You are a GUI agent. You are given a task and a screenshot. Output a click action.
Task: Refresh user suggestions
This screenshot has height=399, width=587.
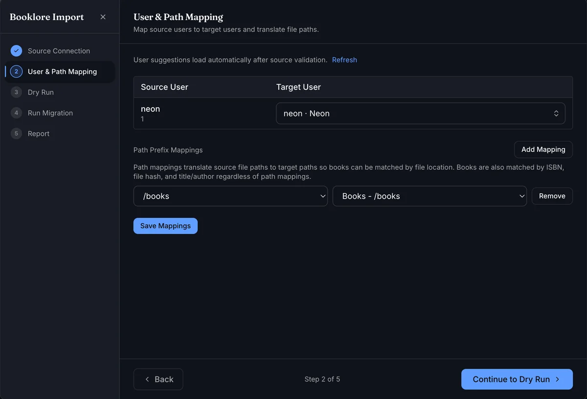pos(344,60)
